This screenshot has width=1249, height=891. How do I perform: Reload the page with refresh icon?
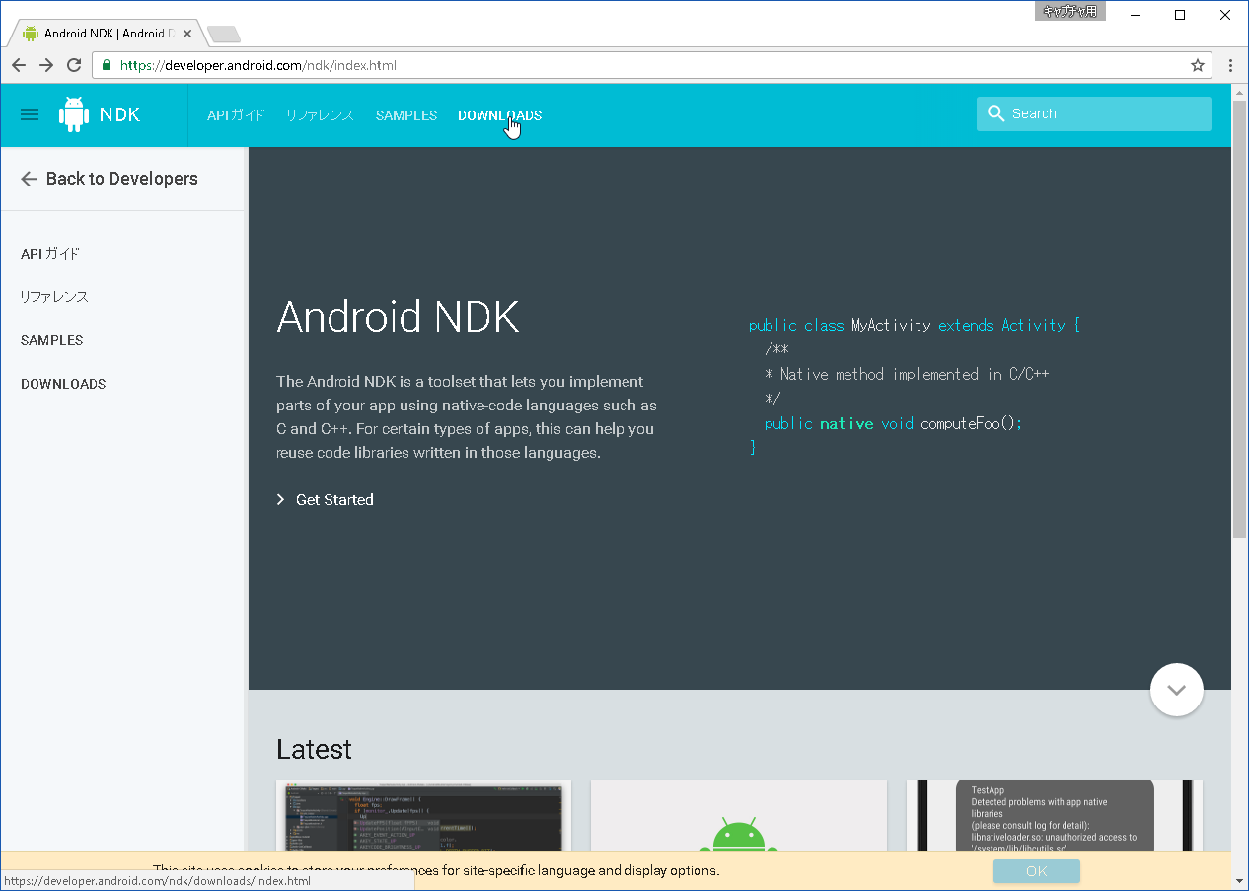click(x=74, y=65)
